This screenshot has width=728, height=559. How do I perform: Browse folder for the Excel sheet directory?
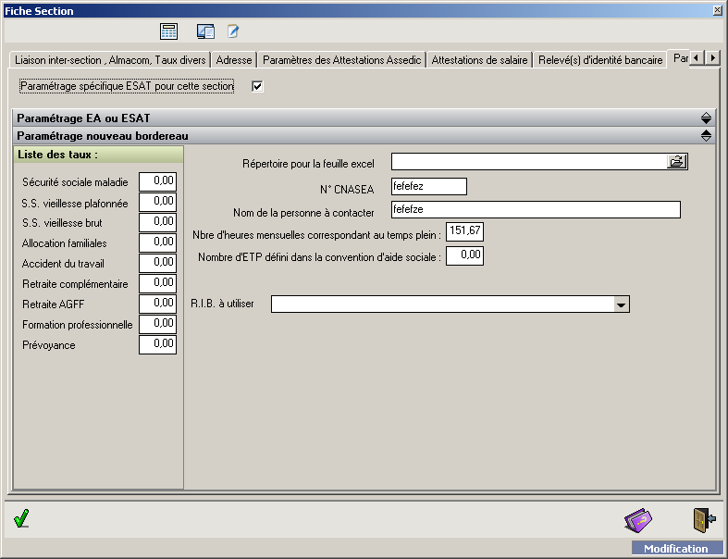click(677, 162)
